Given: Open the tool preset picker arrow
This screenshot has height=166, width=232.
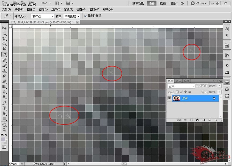Looking at the screenshot, I should [10, 16].
